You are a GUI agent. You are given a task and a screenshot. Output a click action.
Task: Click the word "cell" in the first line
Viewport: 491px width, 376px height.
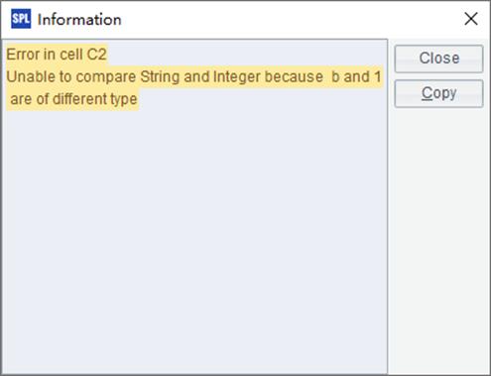point(70,55)
